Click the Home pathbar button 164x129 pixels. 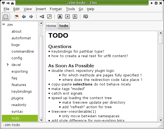pos(51,26)
